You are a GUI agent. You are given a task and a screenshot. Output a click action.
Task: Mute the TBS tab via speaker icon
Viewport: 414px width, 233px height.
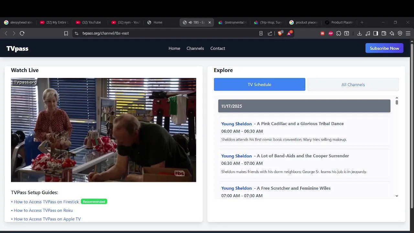click(x=190, y=22)
